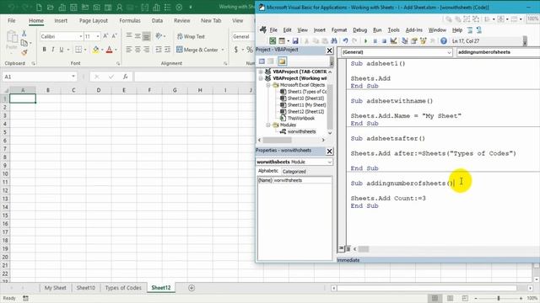Switch to Categorized properties tab

[x=294, y=172]
